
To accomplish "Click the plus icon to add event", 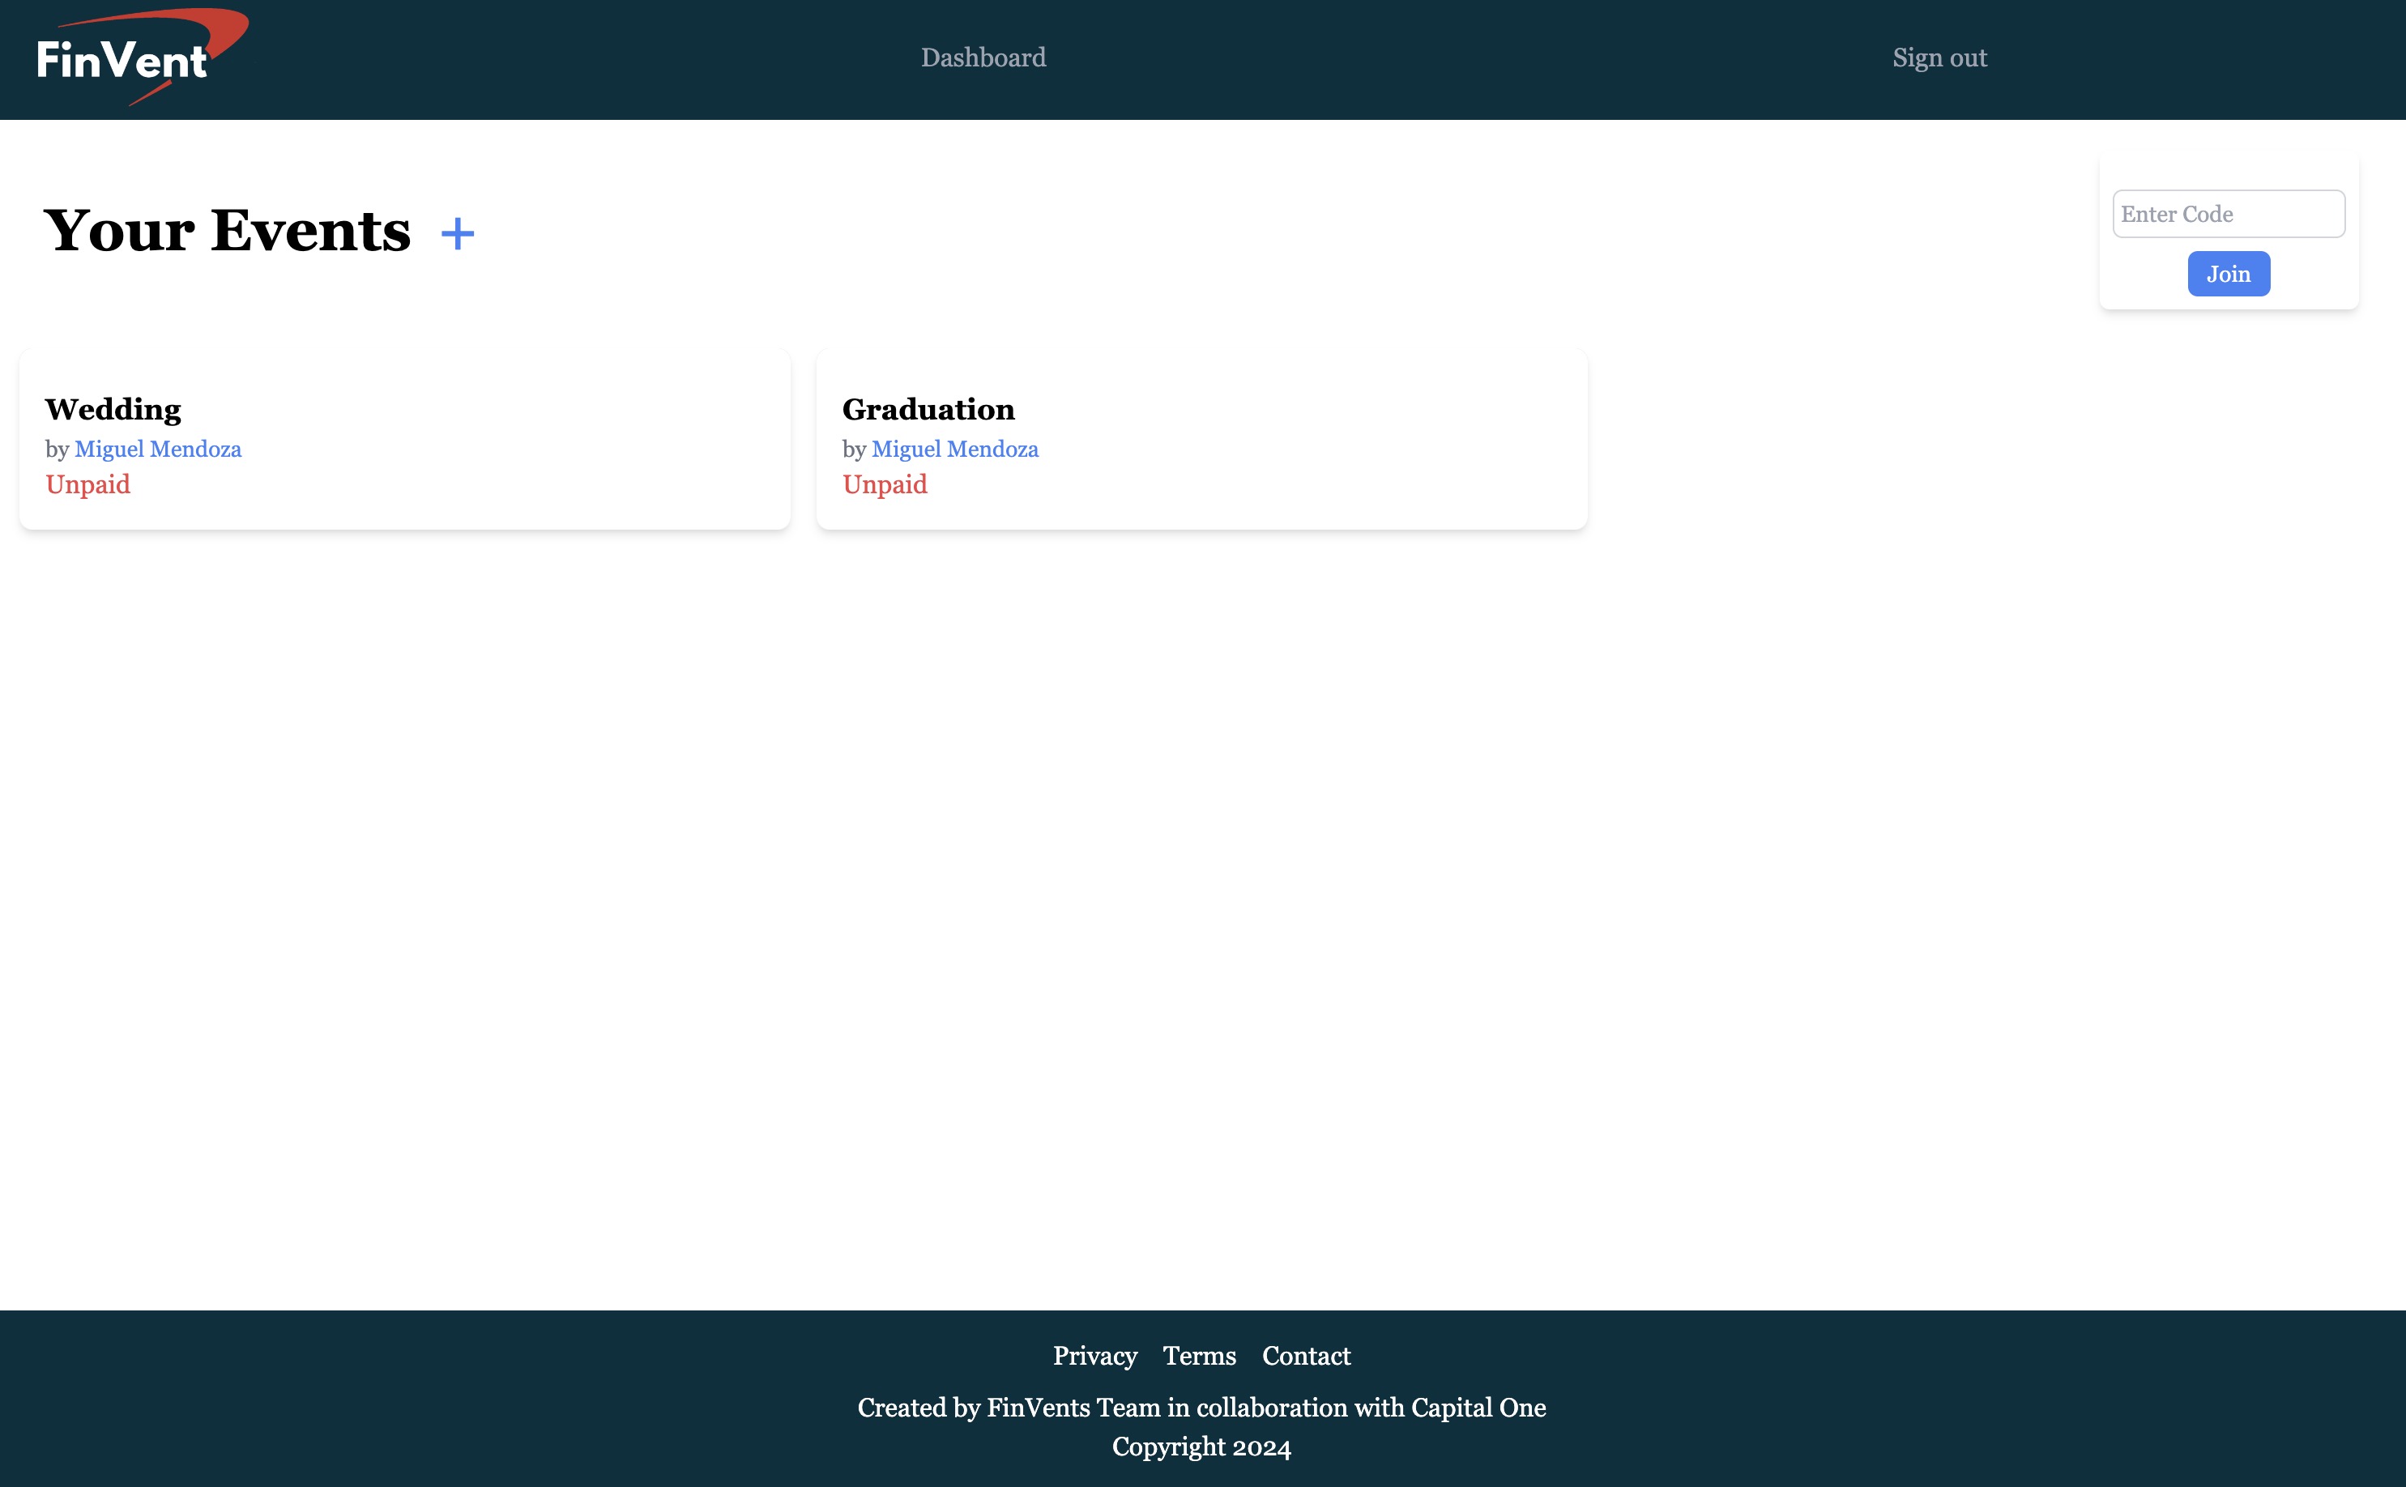I will (x=458, y=234).
